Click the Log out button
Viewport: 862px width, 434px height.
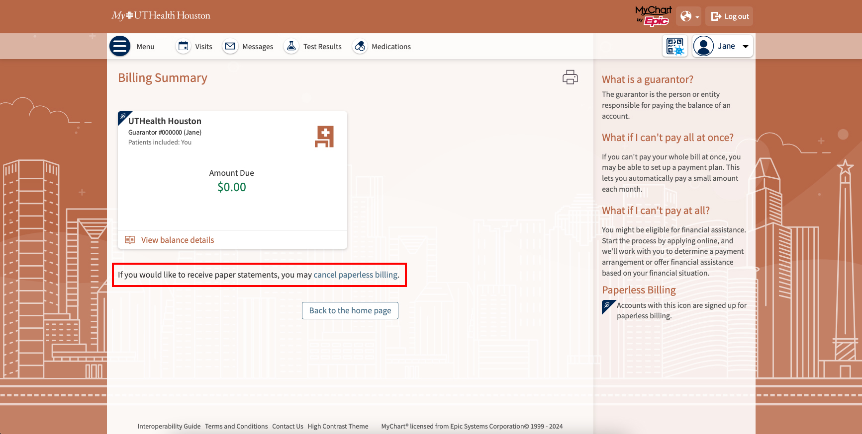(730, 16)
